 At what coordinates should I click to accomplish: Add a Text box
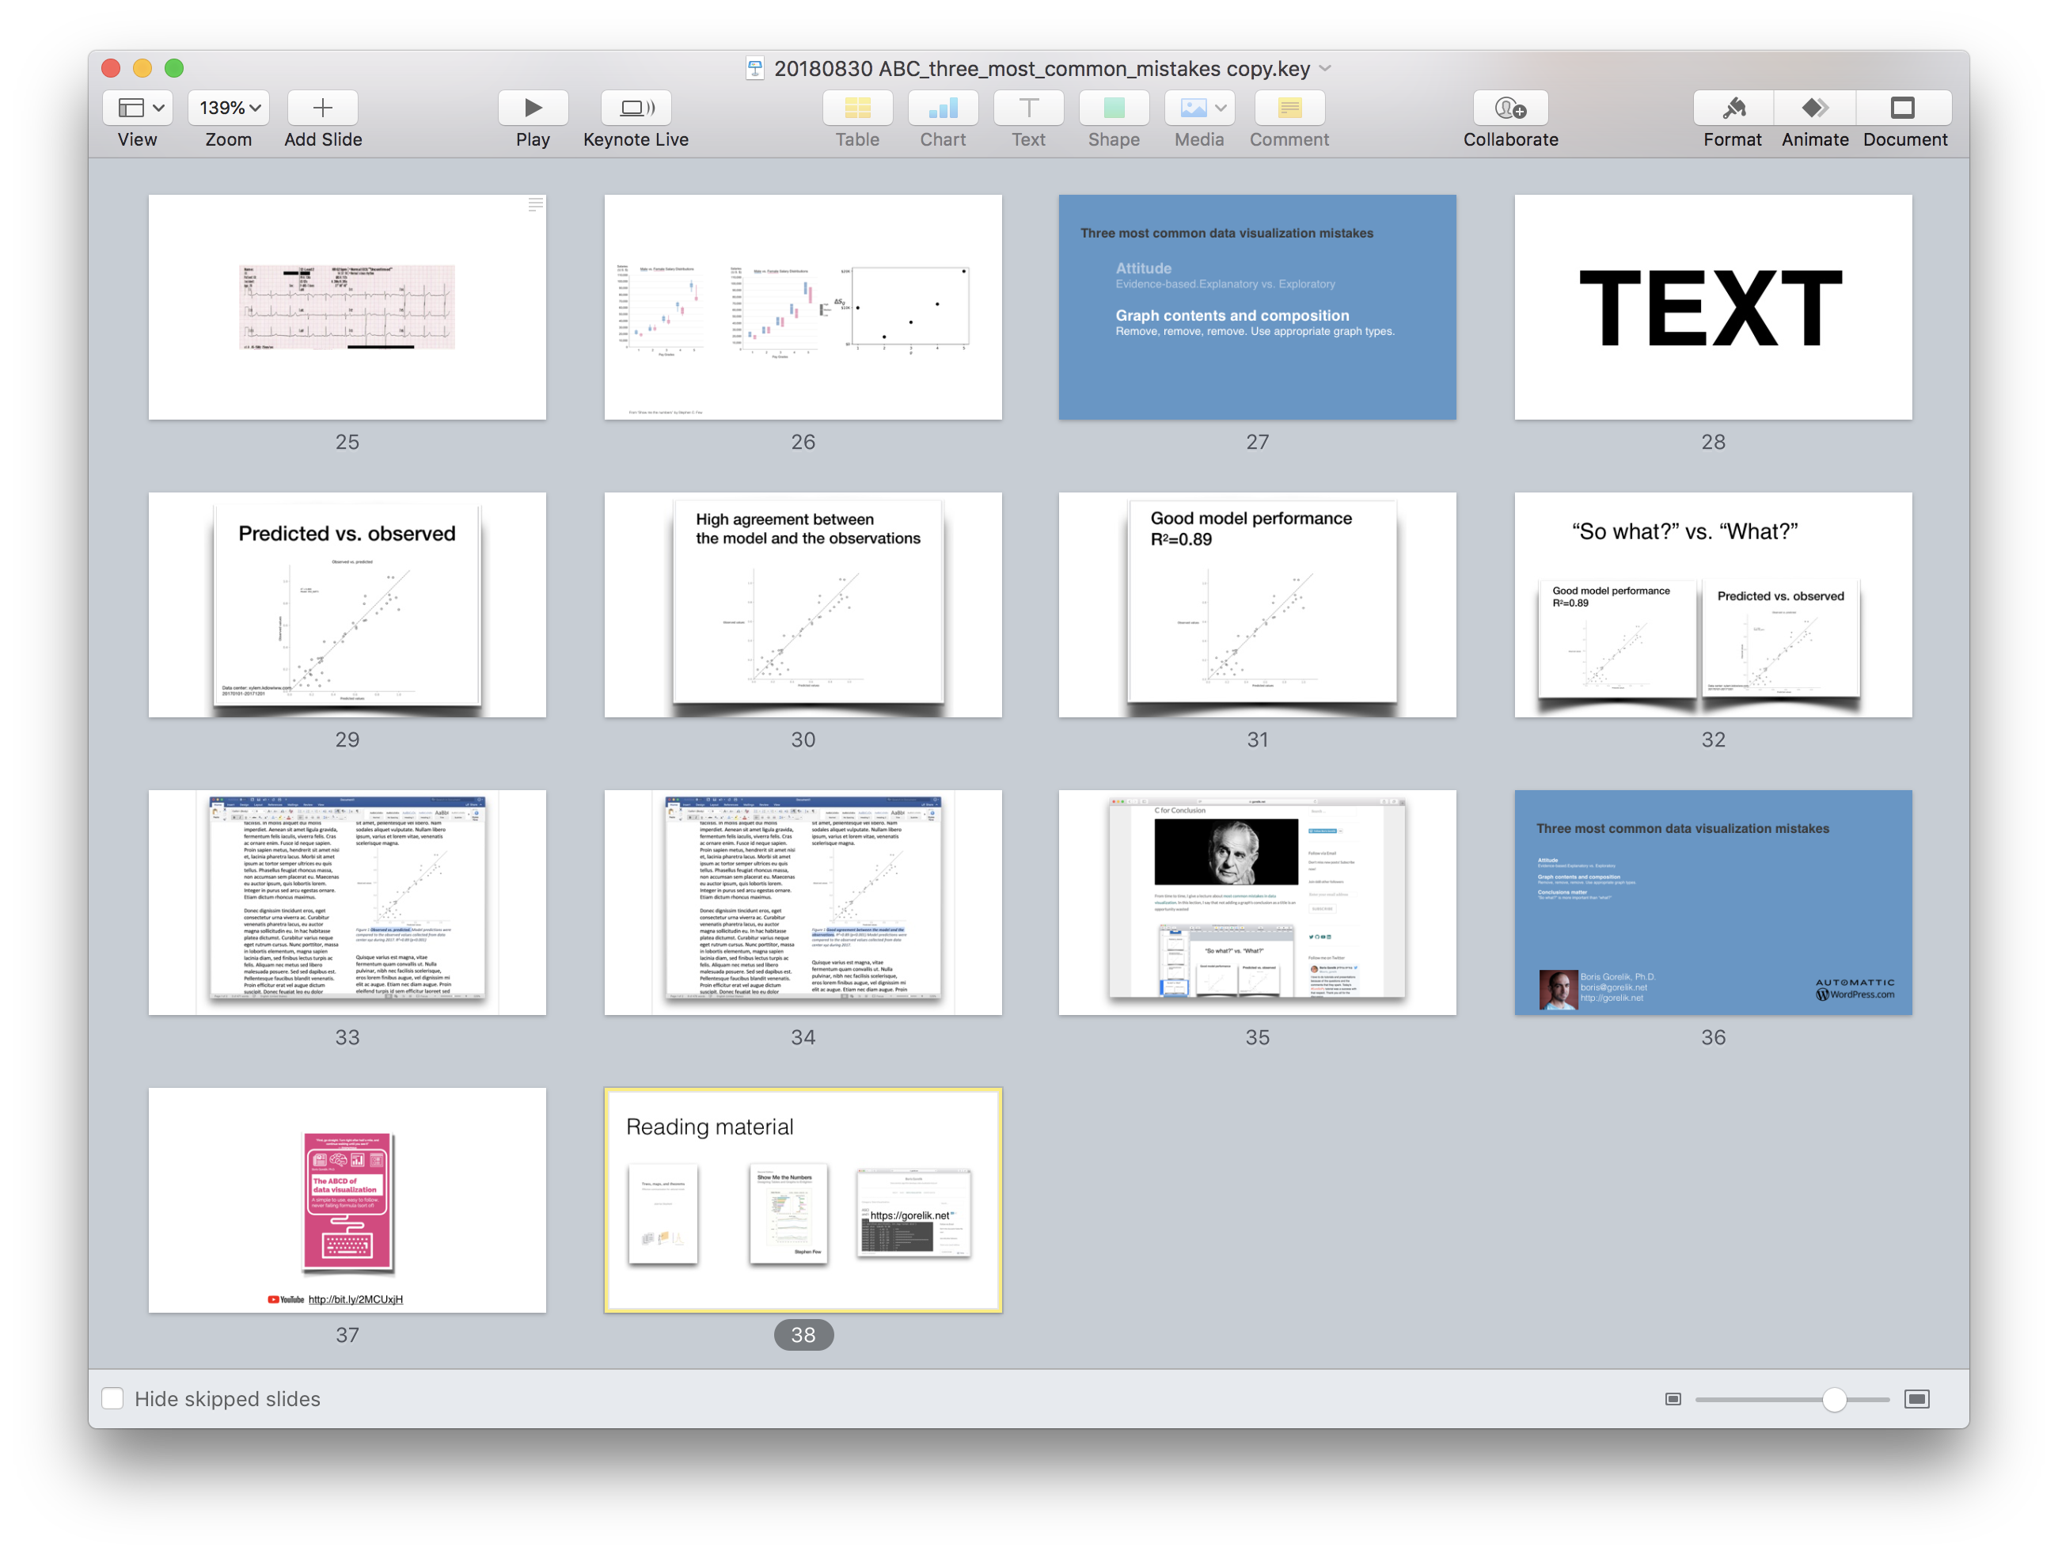click(1028, 108)
